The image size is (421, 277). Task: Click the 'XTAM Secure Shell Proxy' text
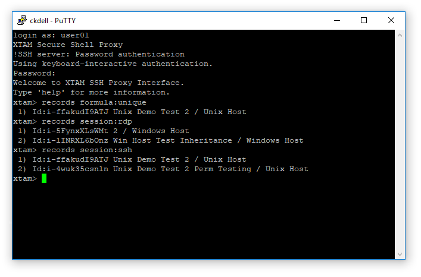point(68,45)
